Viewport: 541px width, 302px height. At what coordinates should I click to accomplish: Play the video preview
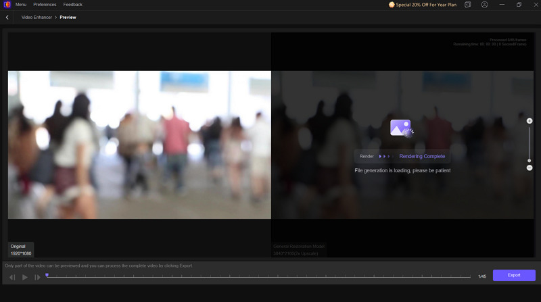click(25, 277)
